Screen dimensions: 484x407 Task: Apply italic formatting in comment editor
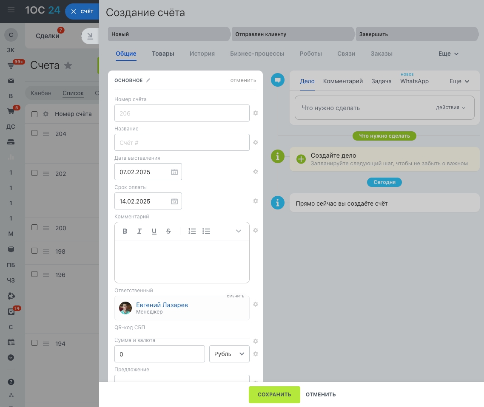[x=139, y=231]
